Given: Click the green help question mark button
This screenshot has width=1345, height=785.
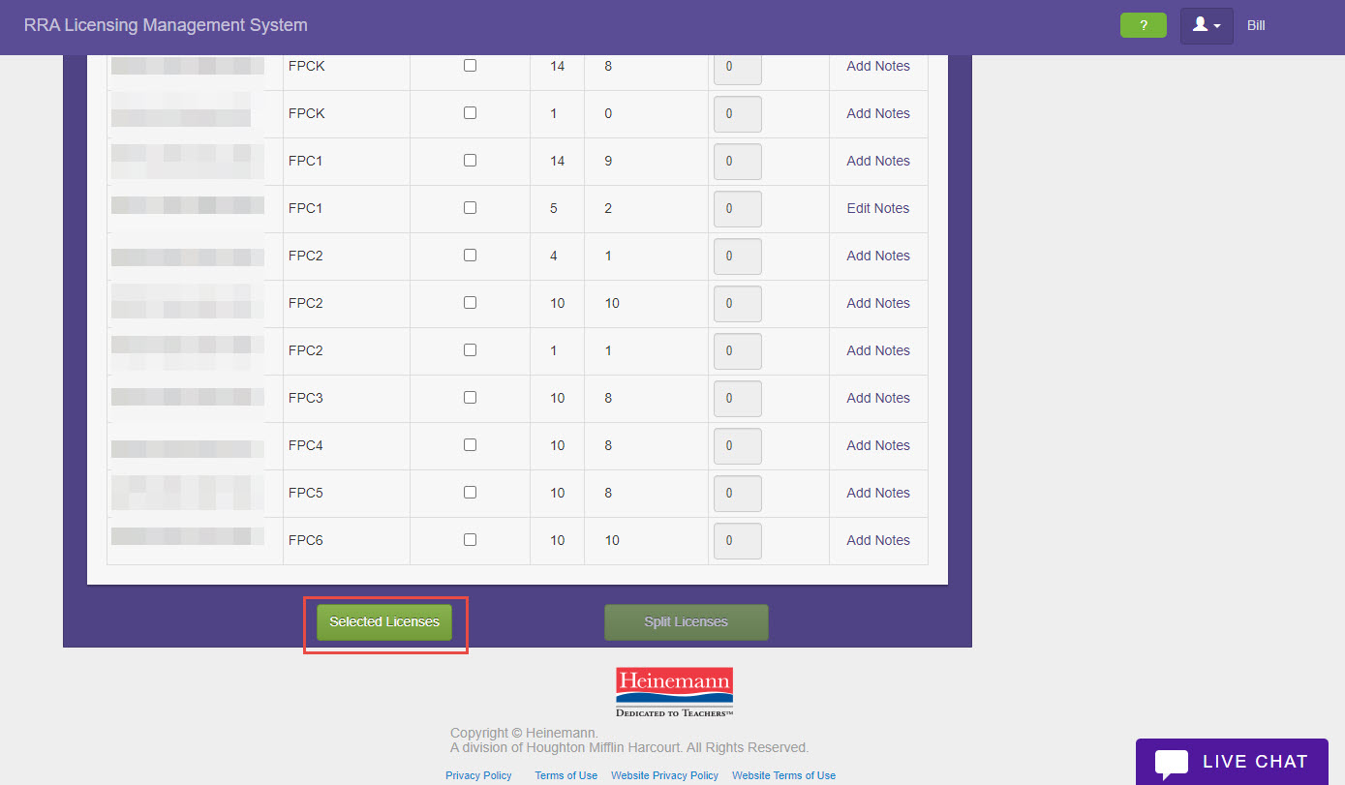Looking at the screenshot, I should pyautogui.click(x=1143, y=26).
